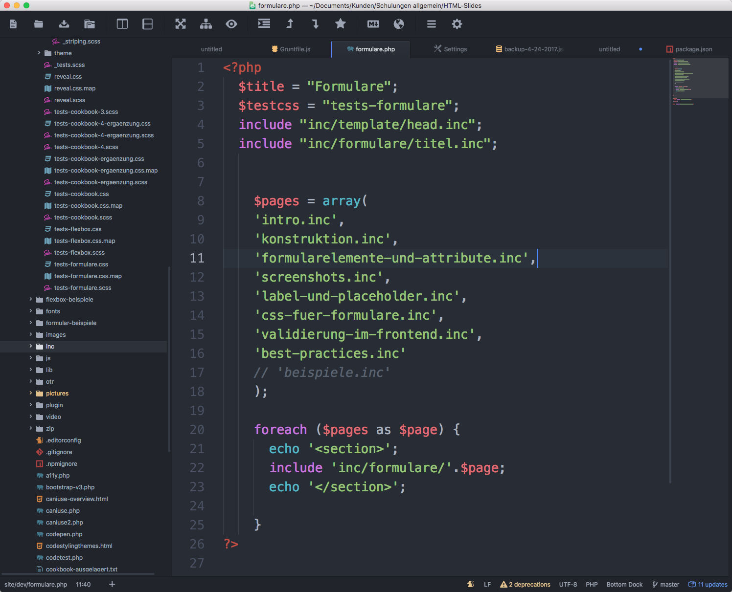
Task: Open settings using the toolbar gear icon
Action: click(x=457, y=24)
